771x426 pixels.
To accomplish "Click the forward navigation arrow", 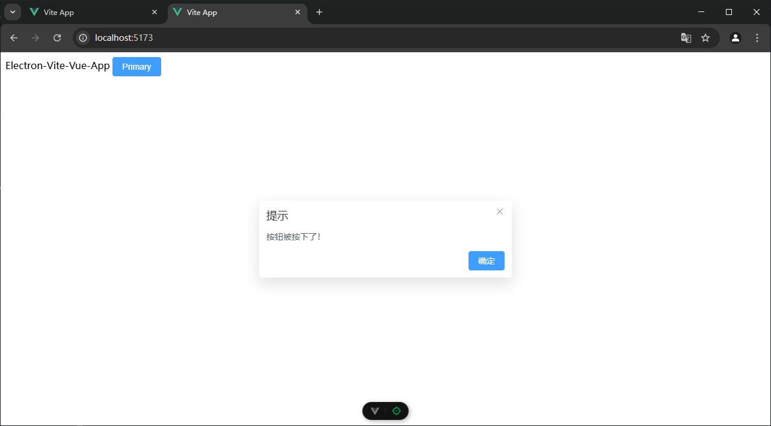I will pyautogui.click(x=35, y=38).
